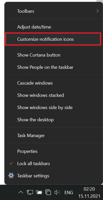Show hidden icons with the tray chevron

(21, 192)
